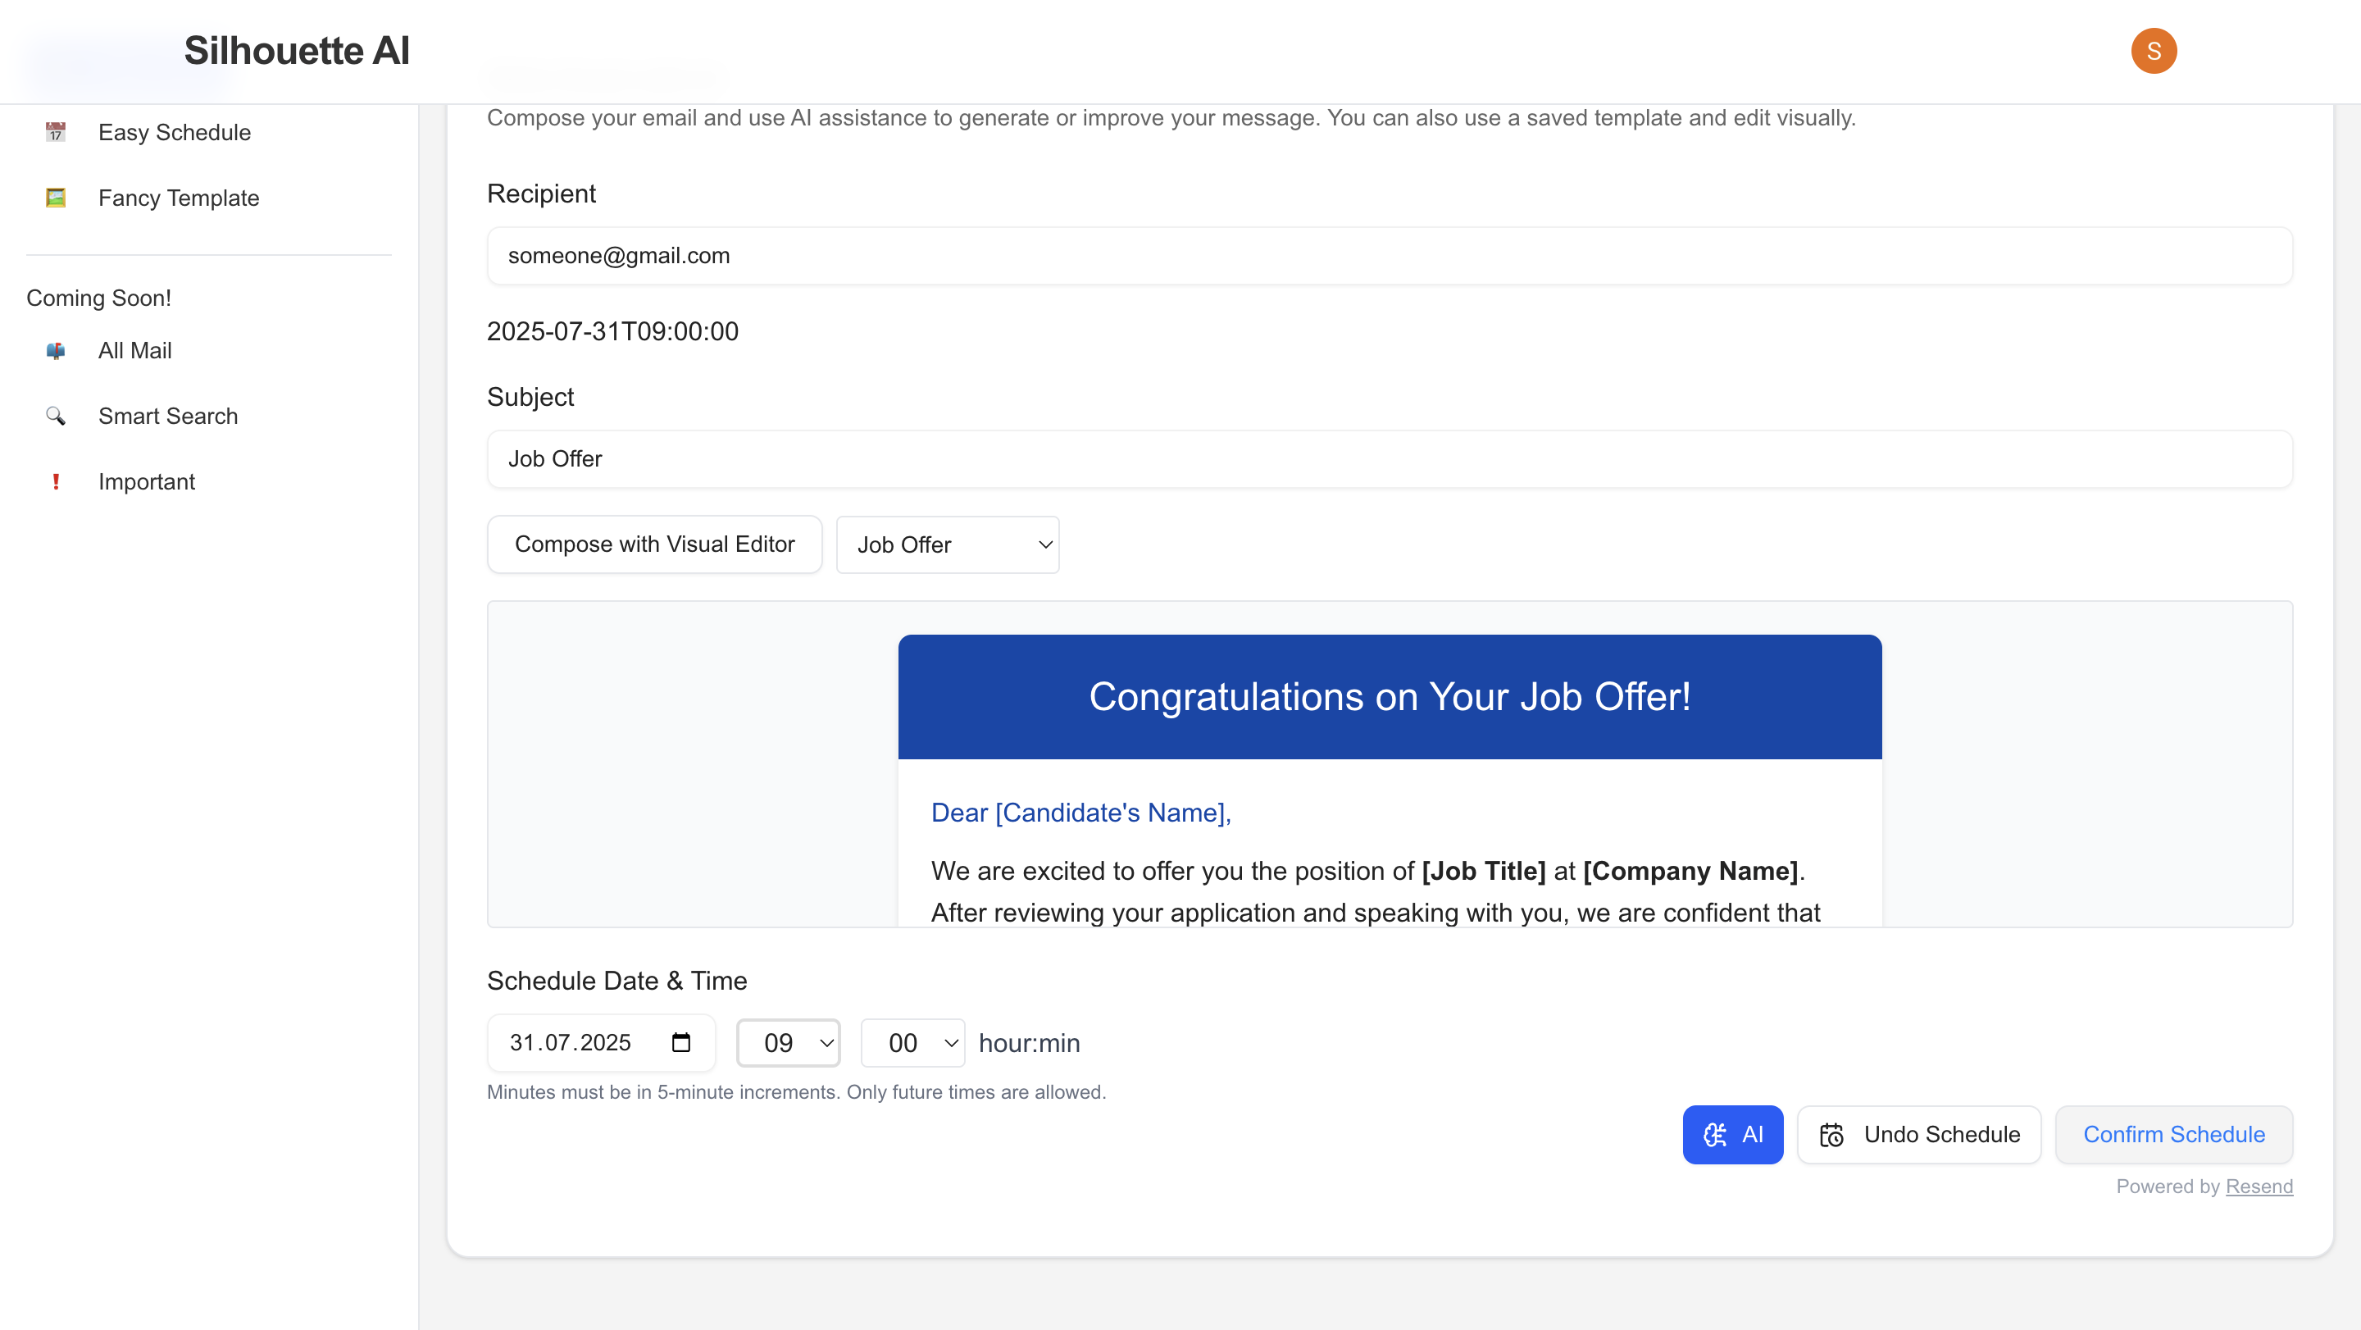The width and height of the screenshot is (2361, 1330).
Task: Open Easy Schedule in sidebar
Action: (x=174, y=132)
